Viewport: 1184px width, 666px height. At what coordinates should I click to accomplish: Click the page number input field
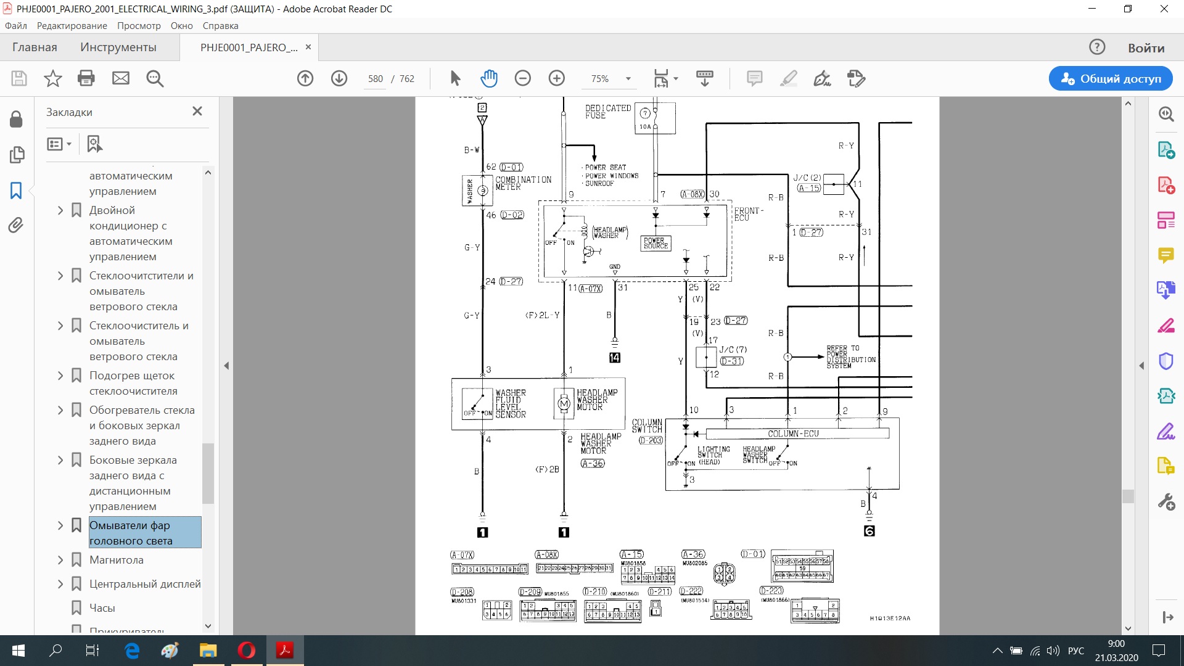(x=375, y=79)
